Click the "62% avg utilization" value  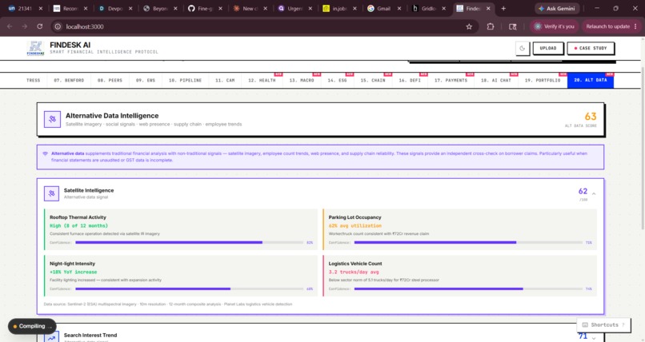point(355,226)
